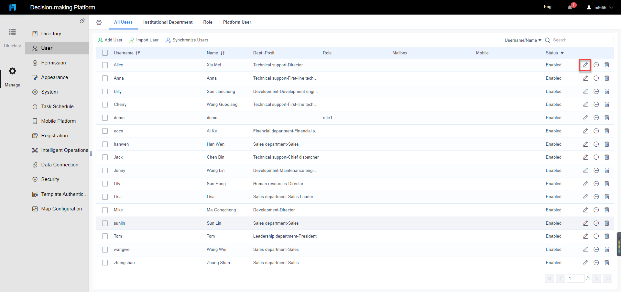Open the Platform User tab
Screen dimensions: 621x292
(x=237, y=22)
